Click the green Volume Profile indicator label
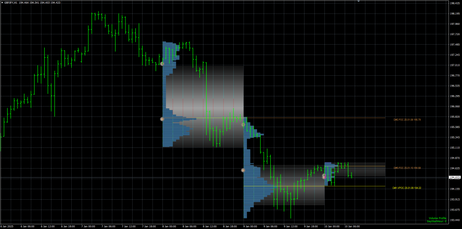The height and width of the screenshot is (229, 462). (438, 218)
